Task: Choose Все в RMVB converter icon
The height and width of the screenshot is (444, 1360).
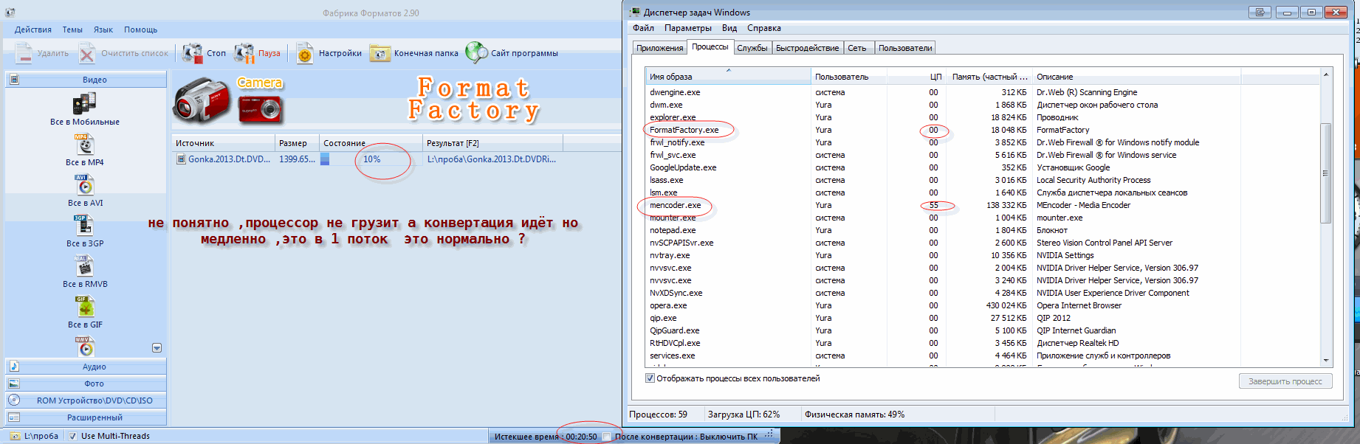Action: coord(83,266)
